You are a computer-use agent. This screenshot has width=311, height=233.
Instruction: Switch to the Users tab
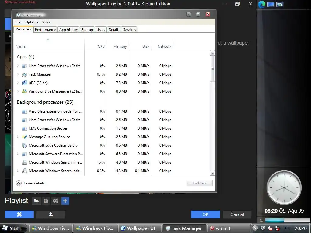(101, 30)
